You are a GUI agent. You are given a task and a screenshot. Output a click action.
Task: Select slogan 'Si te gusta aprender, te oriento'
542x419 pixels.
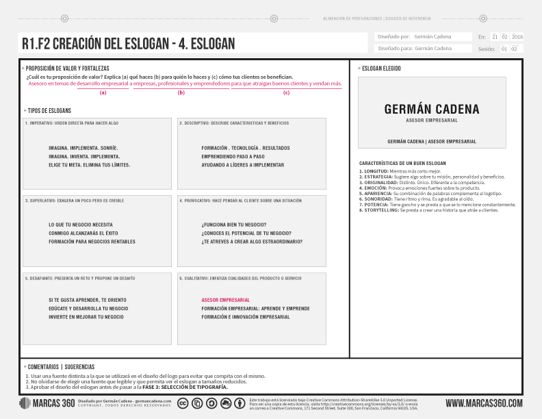click(88, 300)
